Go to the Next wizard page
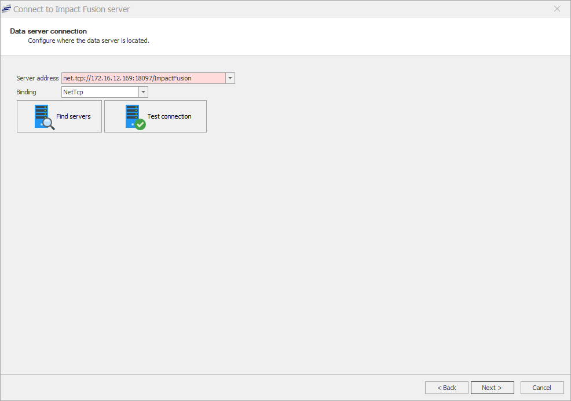The image size is (571, 401). tap(492, 388)
